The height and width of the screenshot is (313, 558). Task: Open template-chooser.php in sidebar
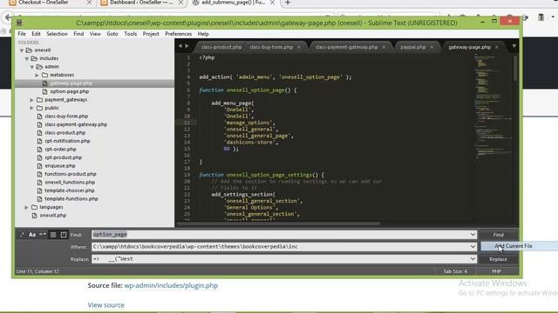click(70, 190)
